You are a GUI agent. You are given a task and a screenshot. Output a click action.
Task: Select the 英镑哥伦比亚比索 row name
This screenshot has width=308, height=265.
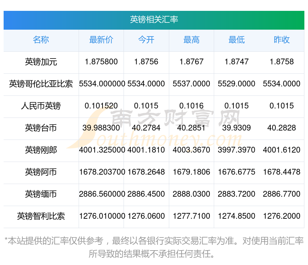click(41, 84)
